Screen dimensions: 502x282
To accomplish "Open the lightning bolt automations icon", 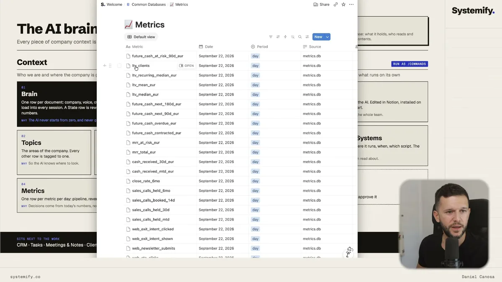I will [285, 37].
